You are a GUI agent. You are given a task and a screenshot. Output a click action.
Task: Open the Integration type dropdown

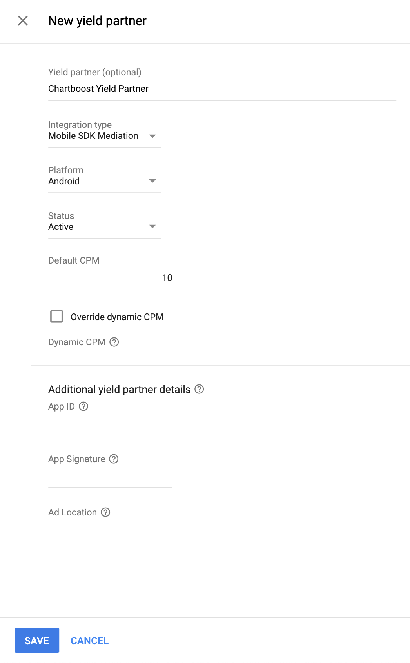point(104,136)
